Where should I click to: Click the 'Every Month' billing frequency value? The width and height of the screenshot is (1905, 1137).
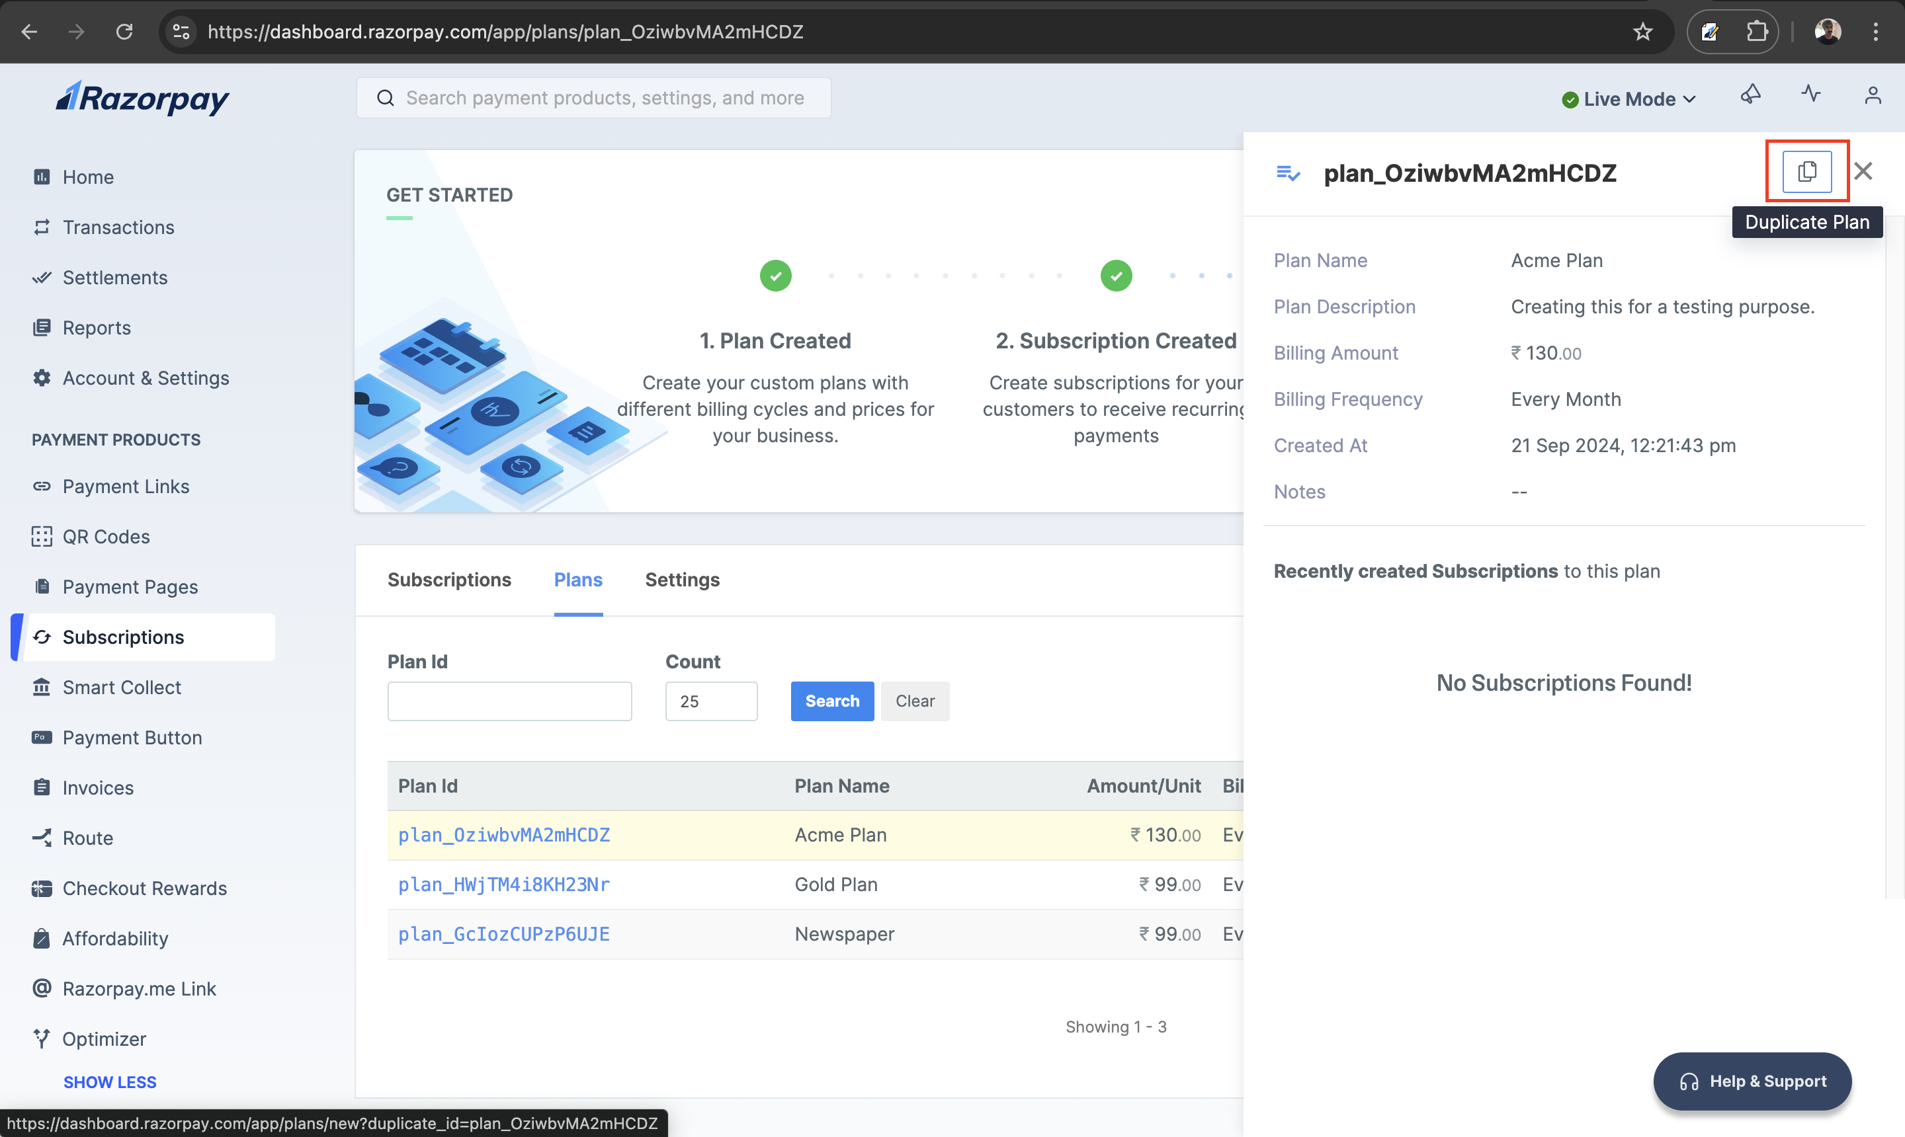click(x=1566, y=399)
